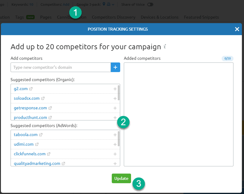
Task: Open the Tags tab
Action: pos(20,17)
